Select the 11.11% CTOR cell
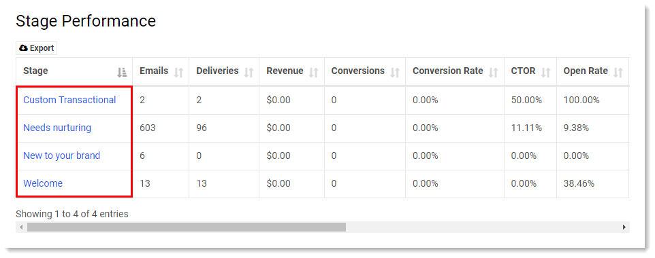This screenshot has width=655, height=258. [530, 128]
